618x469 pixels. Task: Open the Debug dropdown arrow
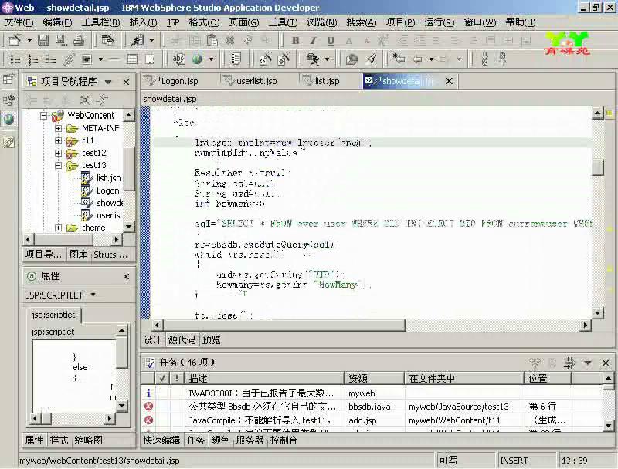327,59
